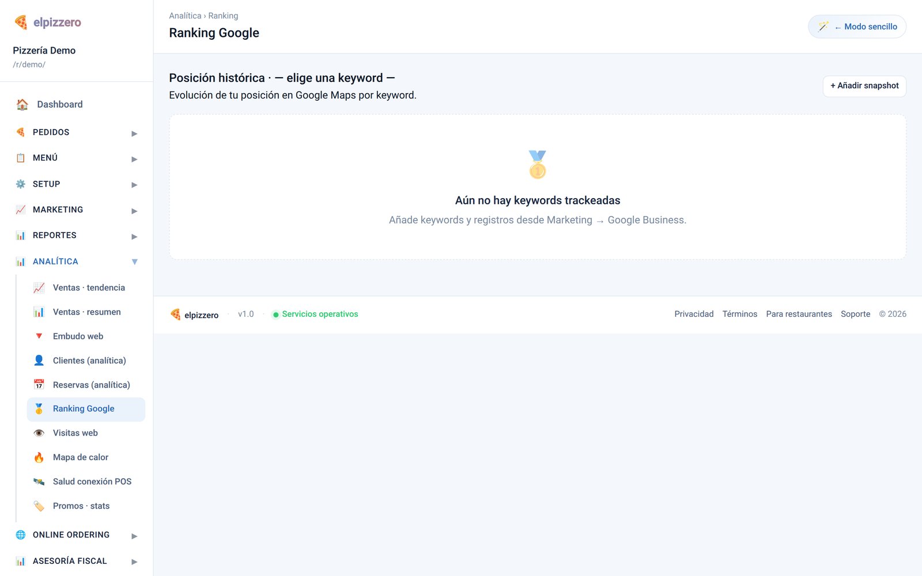Viewport: 922px width, 576px height.
Task: Click the elpizzero pizza logo icon
Action: click(x=21, y=22)
